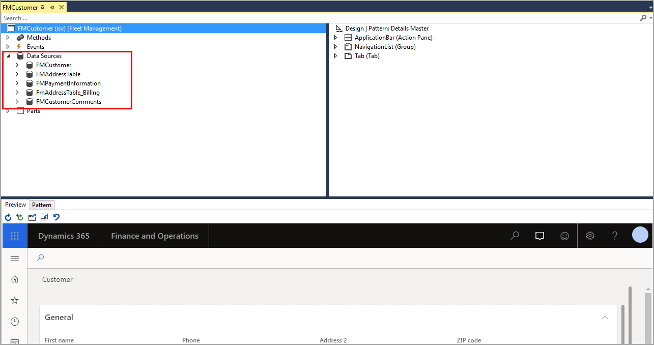Switch to the Pattern tab
Viewport: 654px width, 345px height.
[x=42, y=204]
